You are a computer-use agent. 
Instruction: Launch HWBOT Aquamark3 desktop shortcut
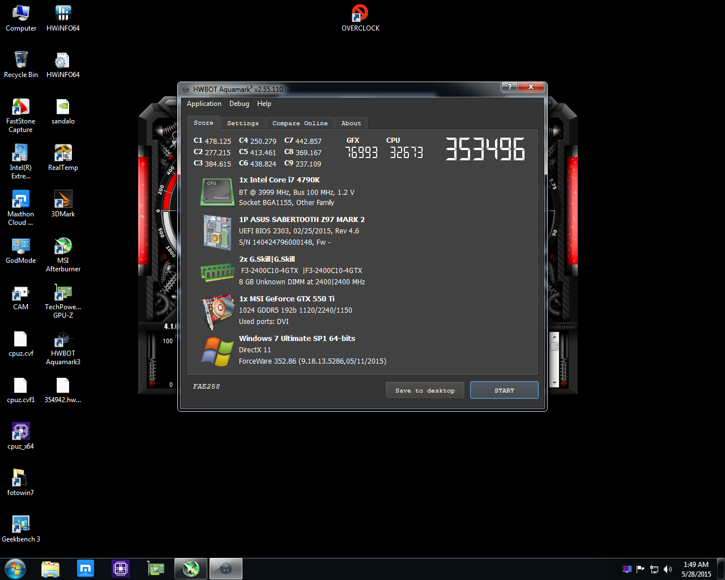[63, 348]
